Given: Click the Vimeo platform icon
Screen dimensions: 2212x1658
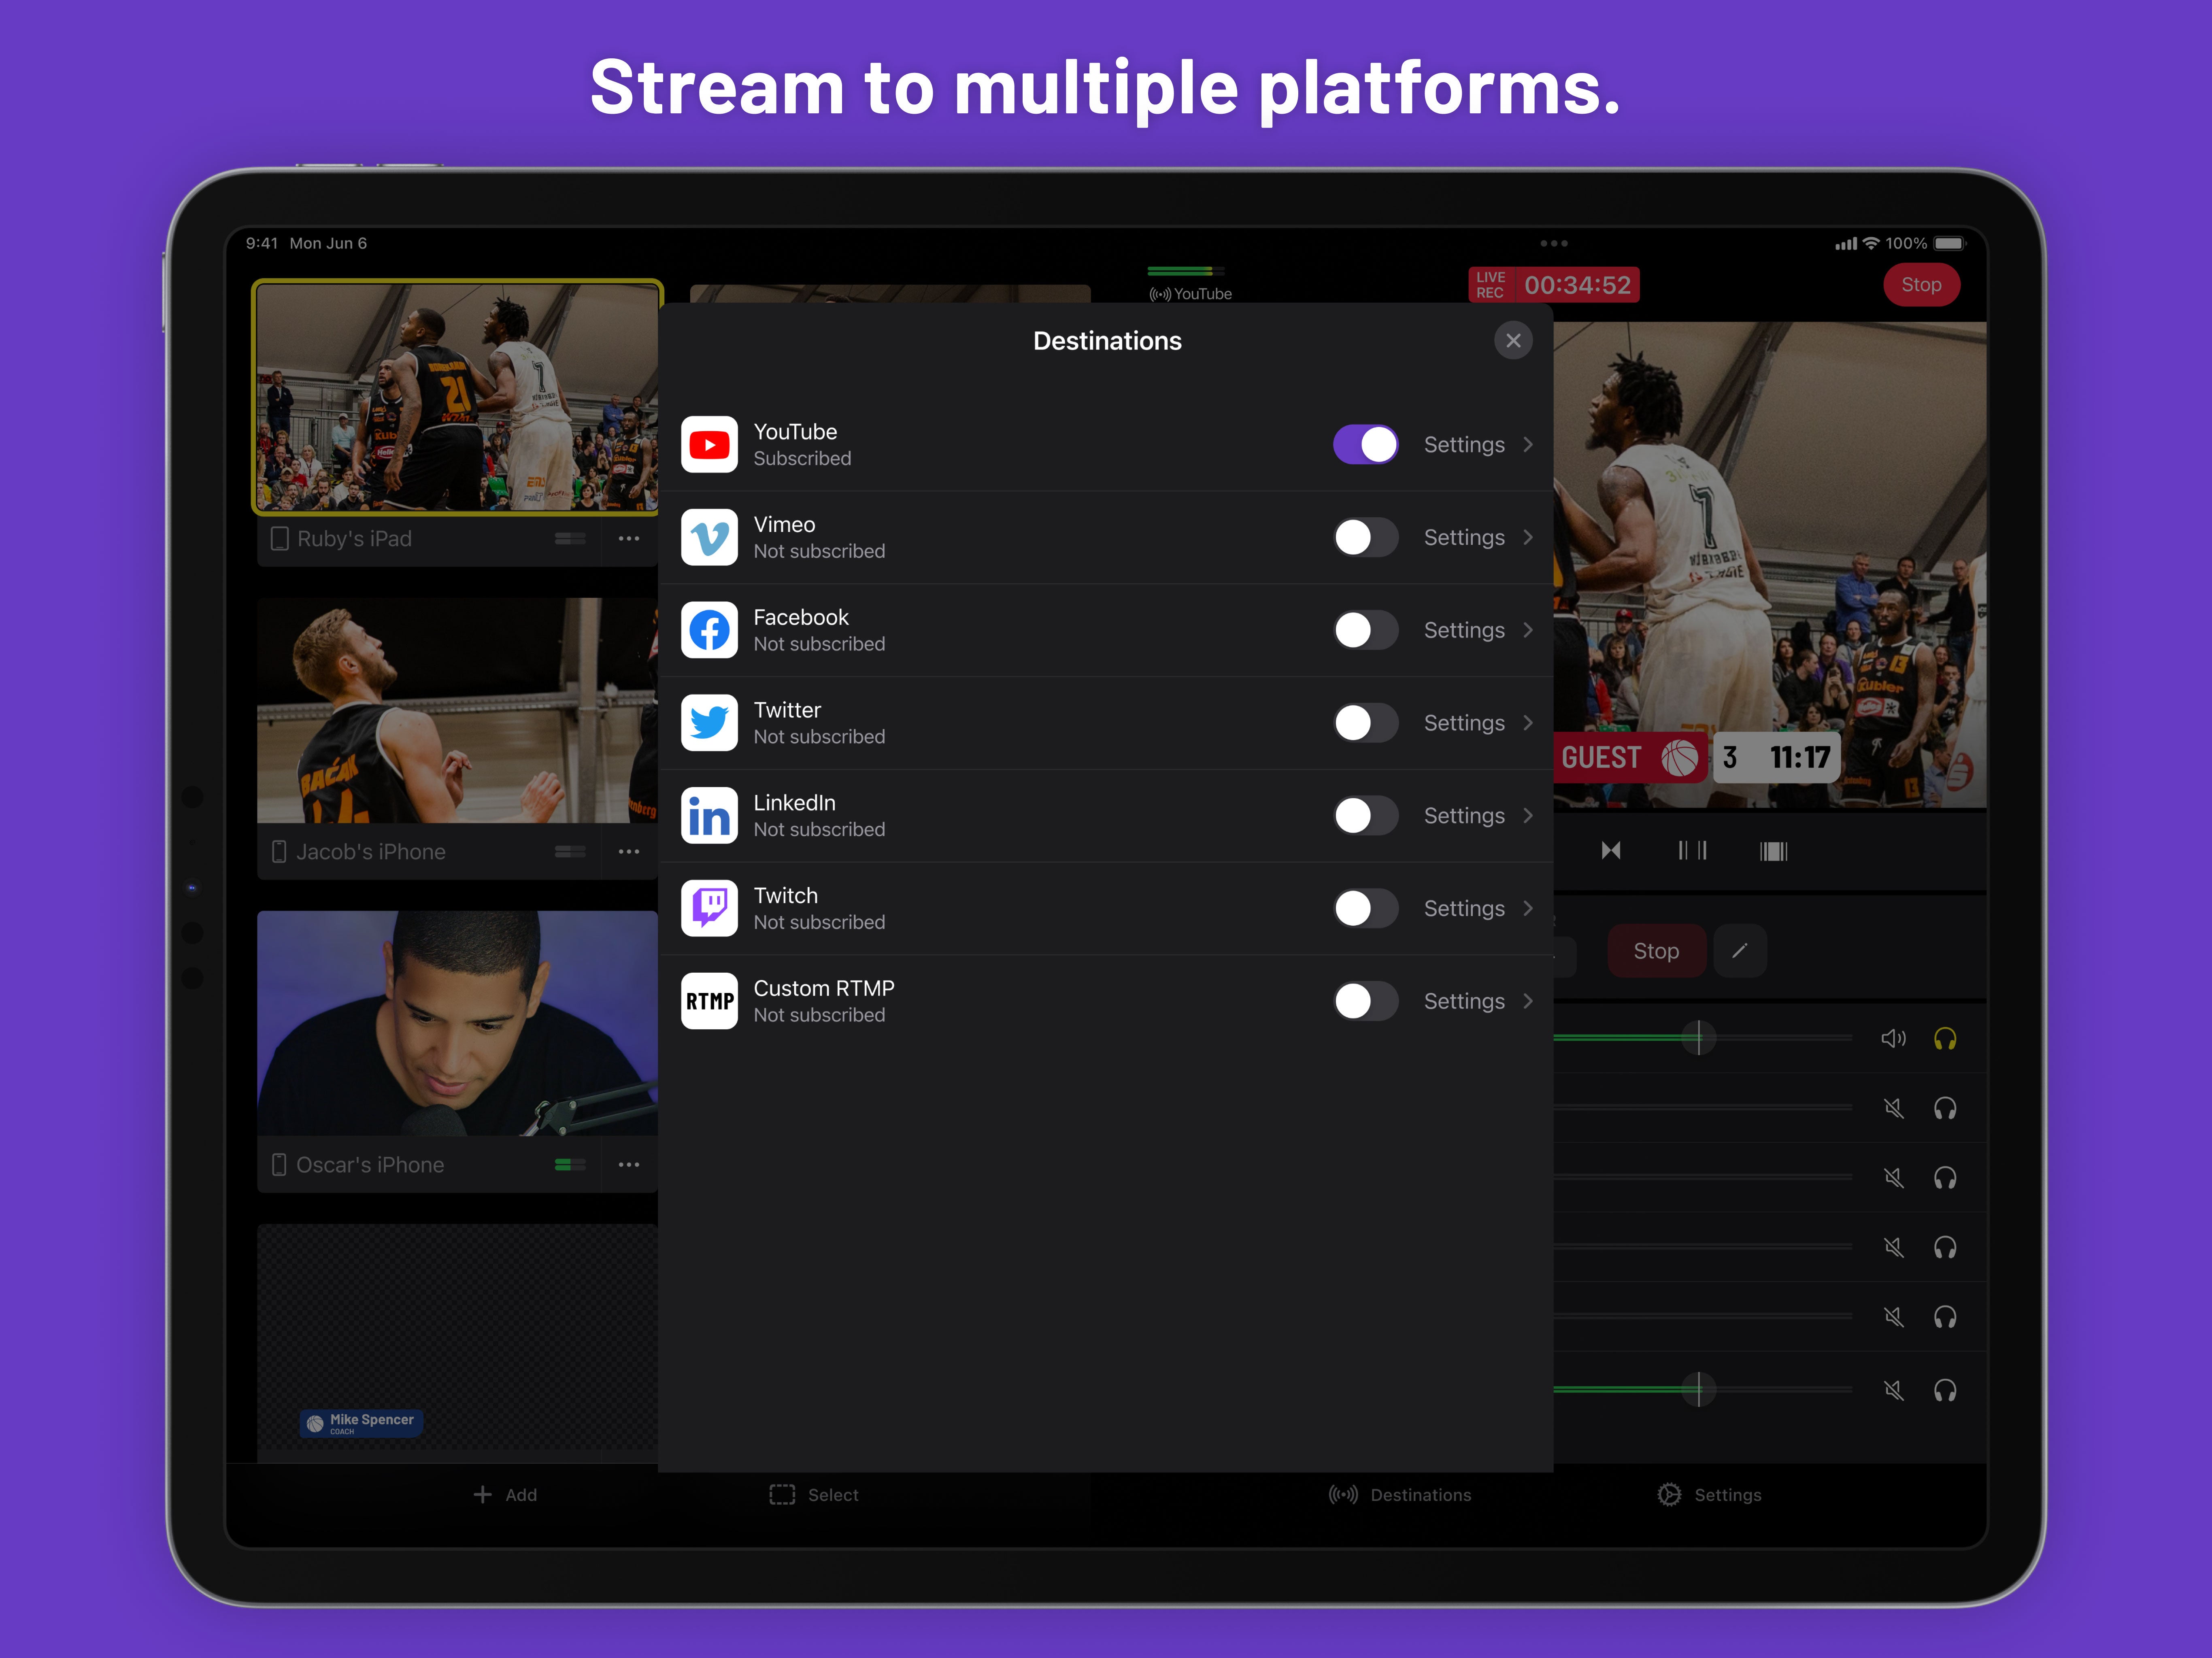Looking at the screenshot, I should tap(709, 537).
